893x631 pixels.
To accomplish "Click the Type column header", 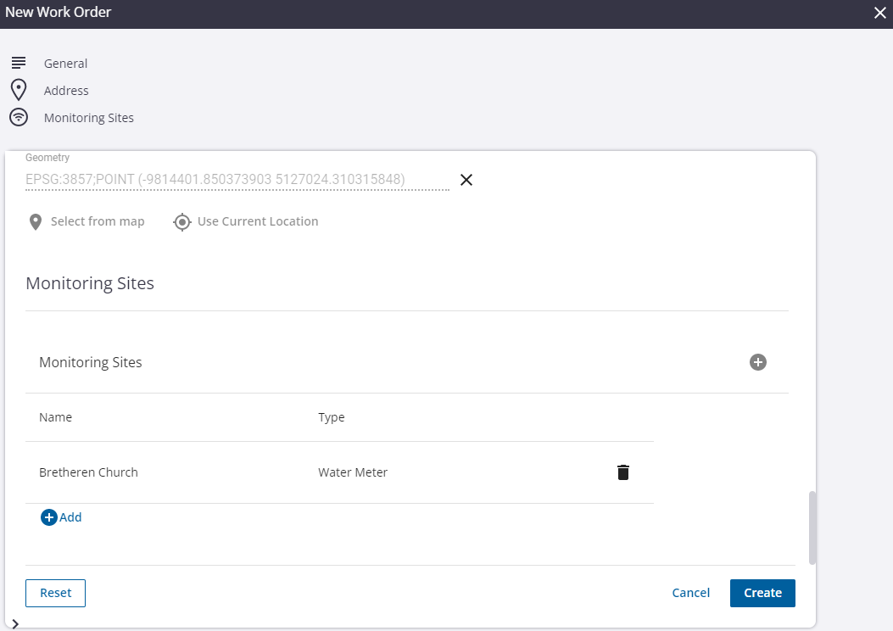I will point(331,417).
